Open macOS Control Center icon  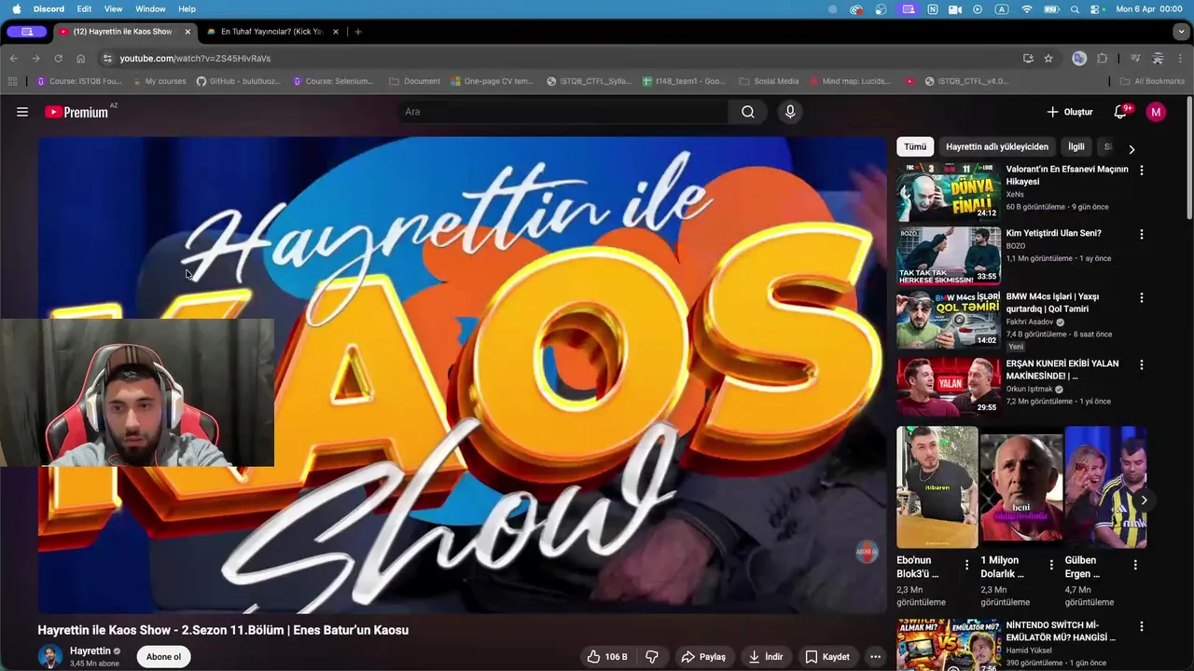[x=1096, y=9]
